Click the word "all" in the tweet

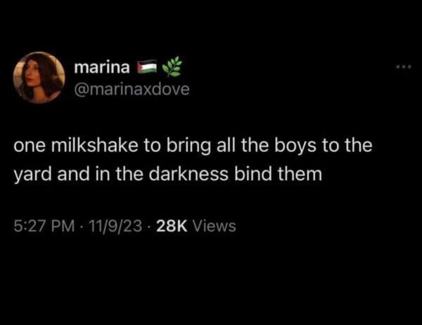click(225, 146)
